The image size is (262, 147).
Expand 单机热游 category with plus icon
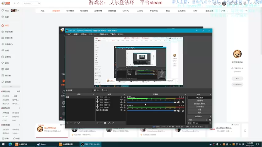tap(19, 125)
